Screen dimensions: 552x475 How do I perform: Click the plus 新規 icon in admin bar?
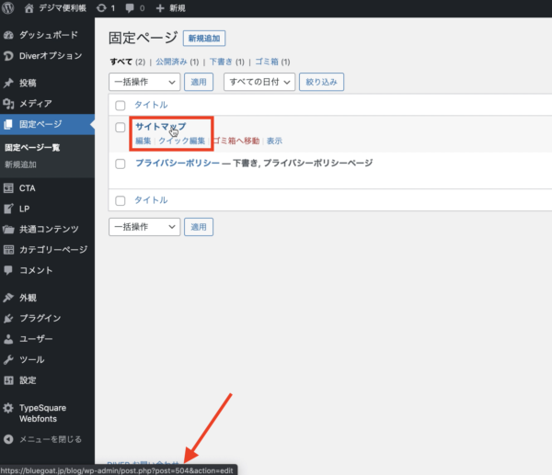(161, 7)
